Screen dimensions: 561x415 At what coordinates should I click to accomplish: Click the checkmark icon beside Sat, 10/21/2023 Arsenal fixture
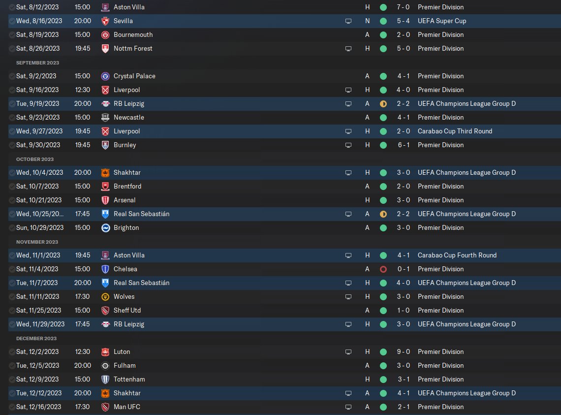click(12, 200)
